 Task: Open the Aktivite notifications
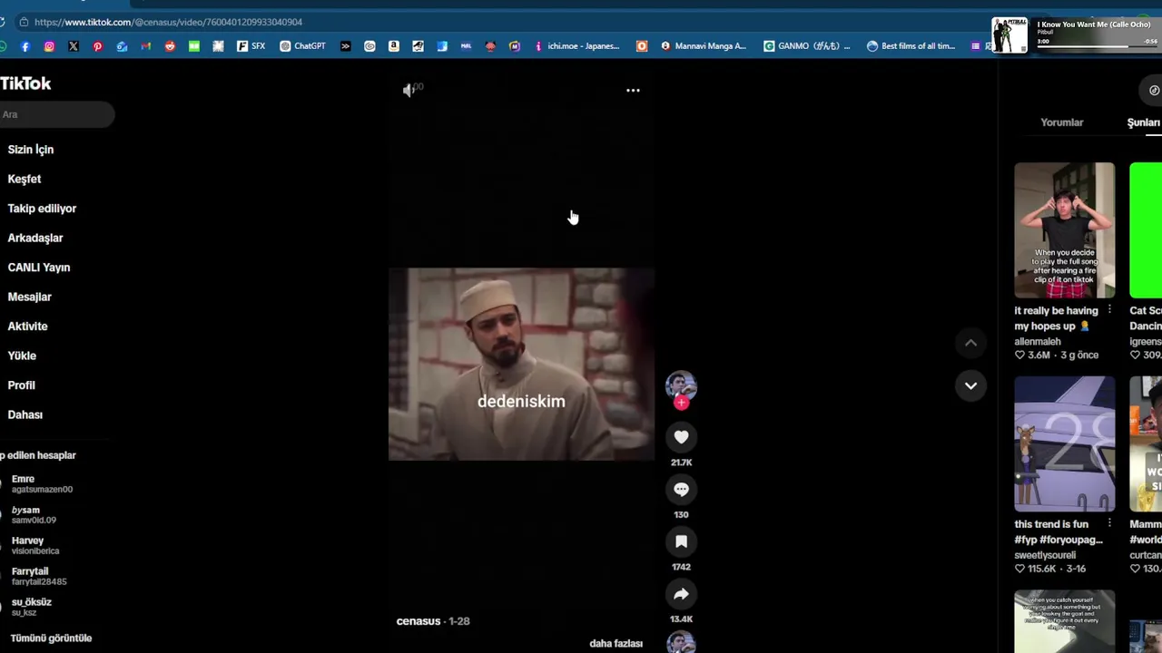click(x=27, y=326)
